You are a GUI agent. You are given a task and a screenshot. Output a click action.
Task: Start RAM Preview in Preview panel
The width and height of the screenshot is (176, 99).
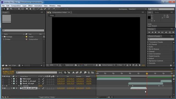pyautogui.click(x=173, y=32)
